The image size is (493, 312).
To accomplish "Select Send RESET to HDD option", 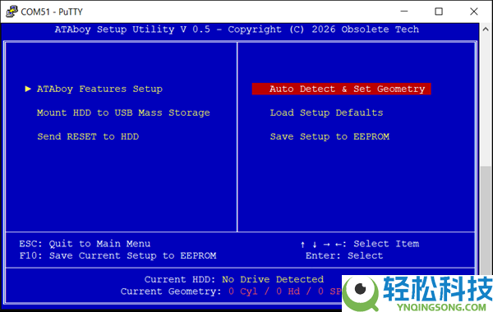I will (88, 136).
